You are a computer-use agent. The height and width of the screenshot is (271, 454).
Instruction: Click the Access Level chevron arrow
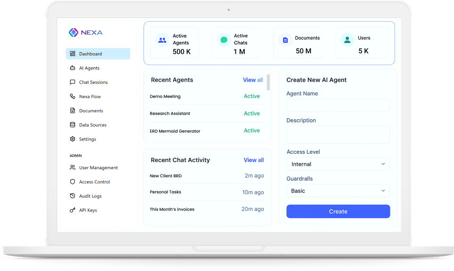[383, 164]
